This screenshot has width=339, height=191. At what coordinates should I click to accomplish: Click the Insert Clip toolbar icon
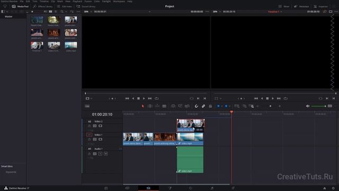[173, 106]
